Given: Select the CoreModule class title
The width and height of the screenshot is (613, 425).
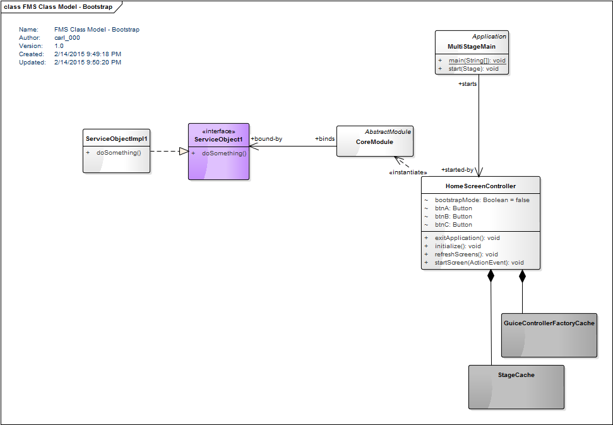Looking at the screenshot, I should pyautogui.click(x=374, y=142).
